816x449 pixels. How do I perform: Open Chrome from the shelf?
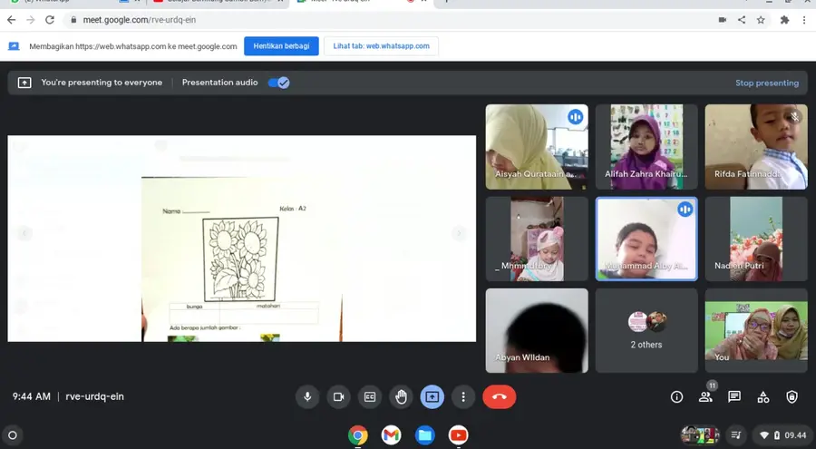click(358, 434)
